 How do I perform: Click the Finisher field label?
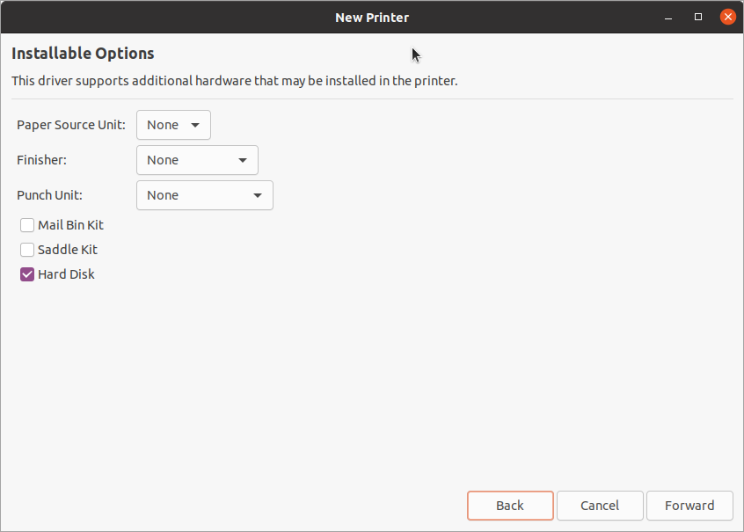point(41,160)
